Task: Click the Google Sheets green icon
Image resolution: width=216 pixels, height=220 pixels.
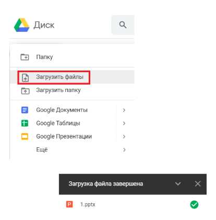Action: pyautogui.click(x=25, y=123)
